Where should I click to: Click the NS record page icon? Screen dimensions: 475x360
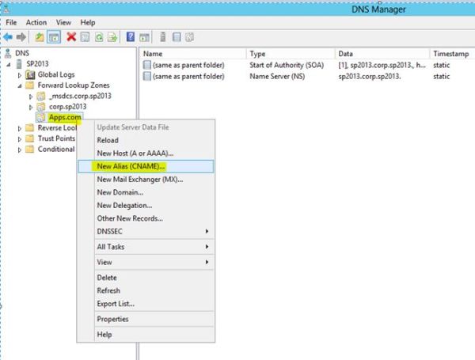[147, 76]
